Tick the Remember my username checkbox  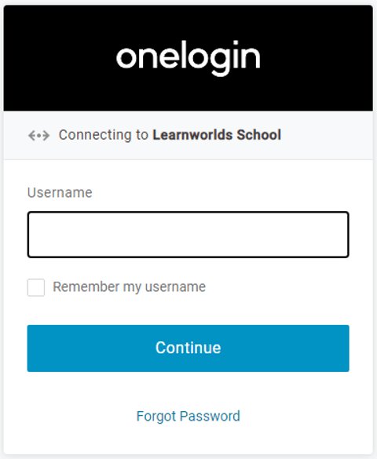[x=36, y=287]
